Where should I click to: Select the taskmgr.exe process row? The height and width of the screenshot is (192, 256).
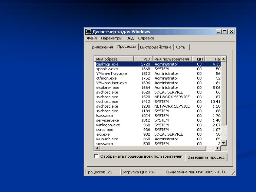pos(157,64)
